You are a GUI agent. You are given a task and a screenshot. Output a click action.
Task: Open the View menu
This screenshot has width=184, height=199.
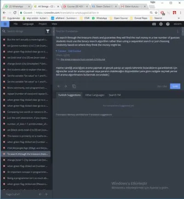[54, 24]
